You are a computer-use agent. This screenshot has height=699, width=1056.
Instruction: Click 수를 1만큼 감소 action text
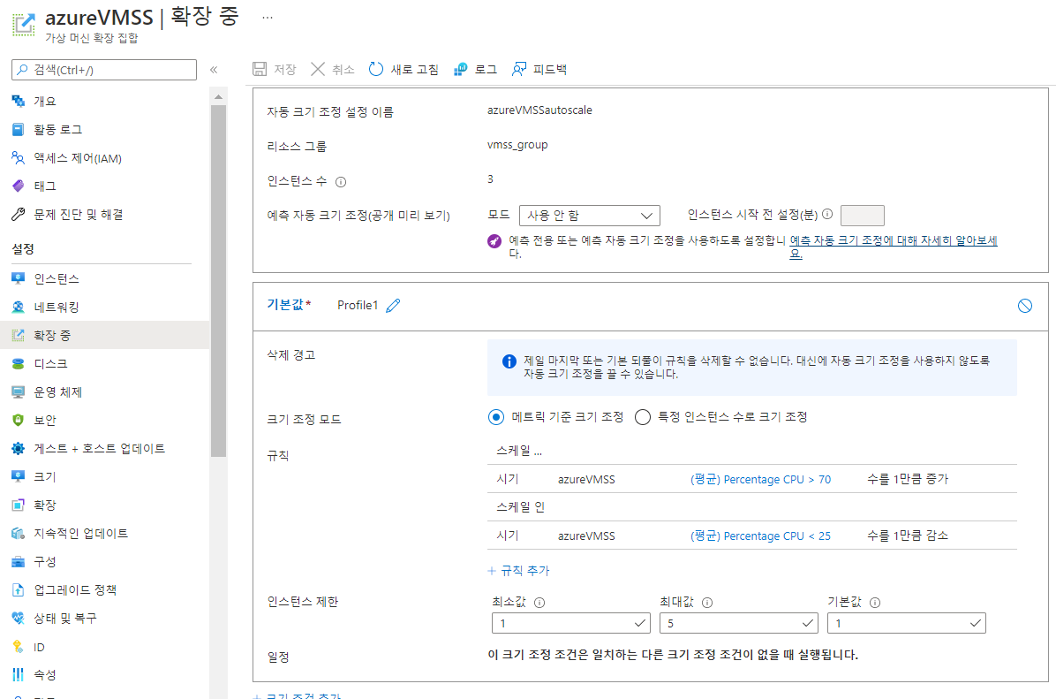click(x=907, y=536)
